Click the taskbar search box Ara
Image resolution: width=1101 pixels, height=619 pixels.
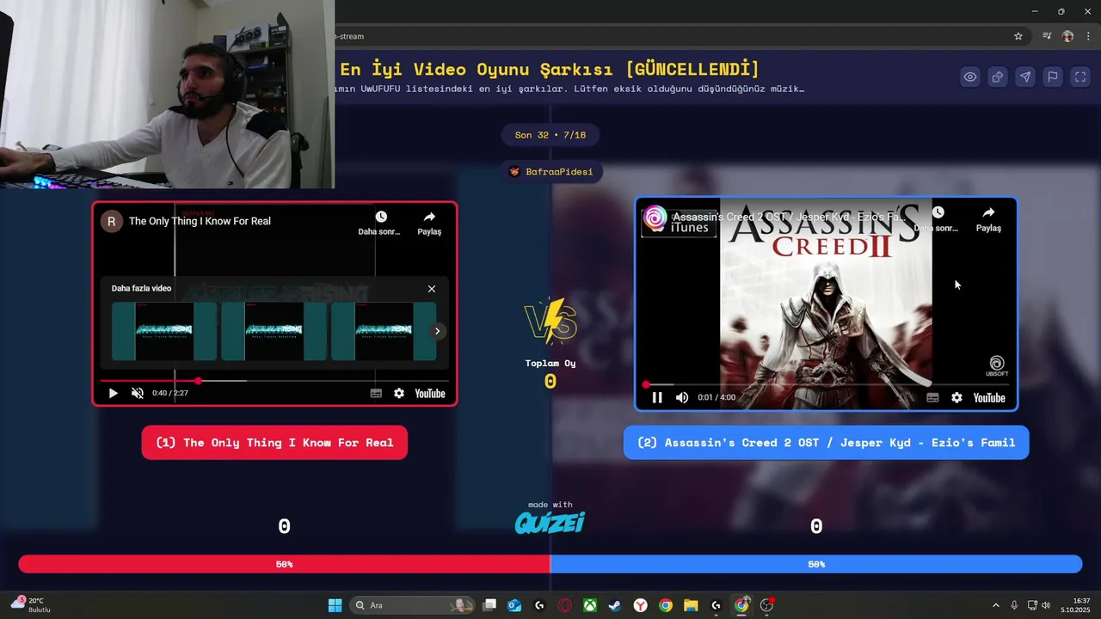(413, 605)
